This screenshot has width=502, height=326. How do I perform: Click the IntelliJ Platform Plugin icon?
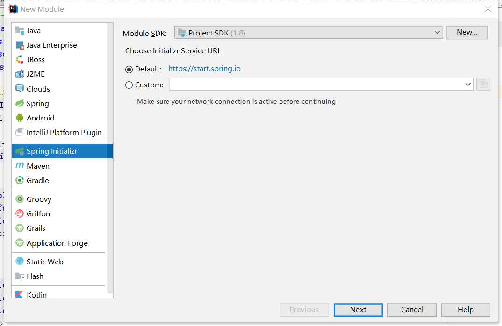click(x=20, y=132)
